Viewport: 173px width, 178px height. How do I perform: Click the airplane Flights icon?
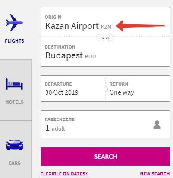[x=15, y=23]
